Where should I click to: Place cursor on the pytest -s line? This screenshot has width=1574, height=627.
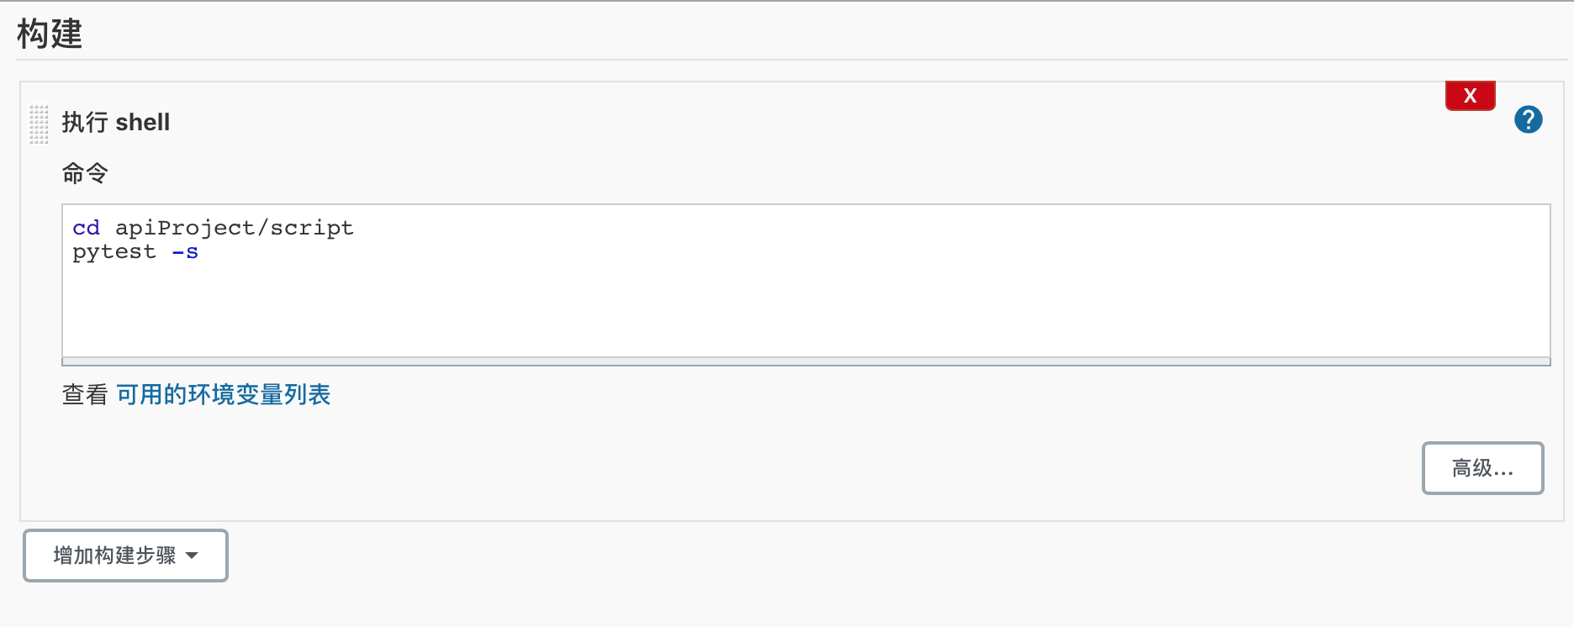pos(135,251)
